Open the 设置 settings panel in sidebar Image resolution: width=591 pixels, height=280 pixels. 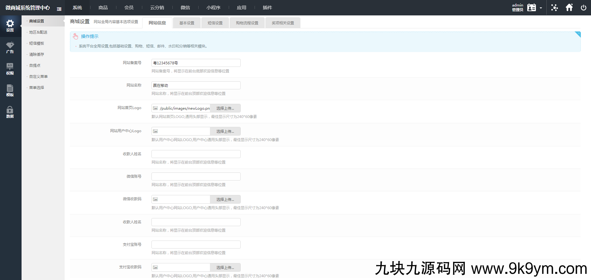[10, 26]
